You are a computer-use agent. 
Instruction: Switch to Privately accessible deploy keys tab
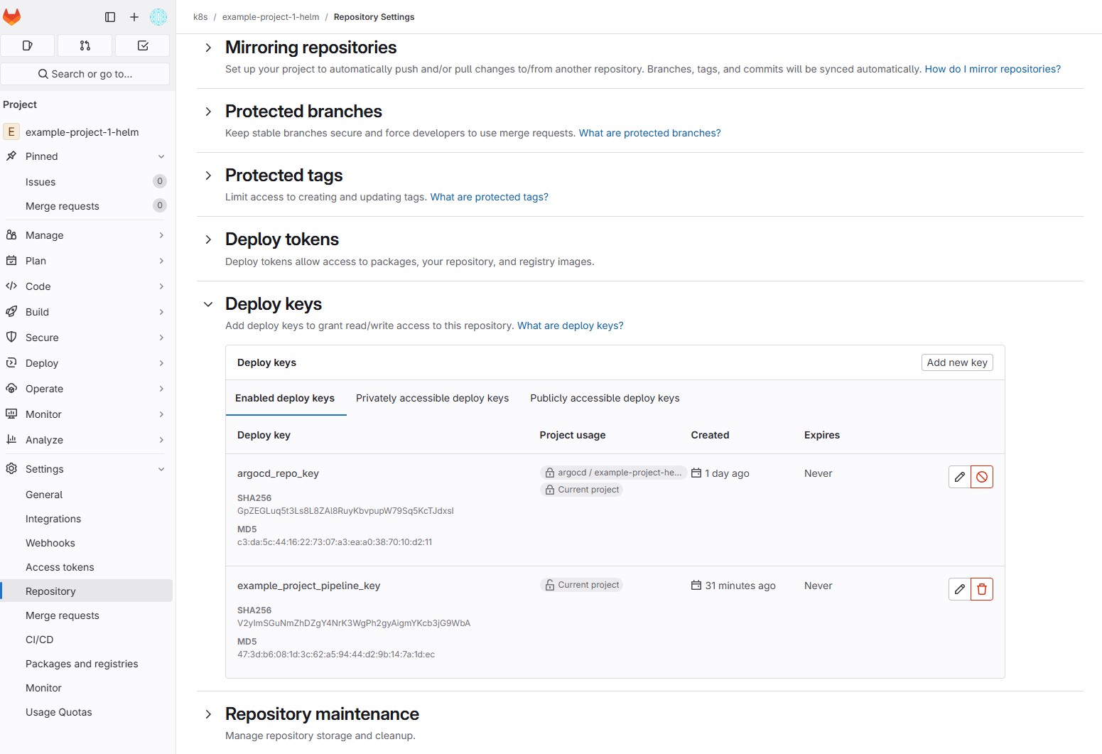point(432,398)
